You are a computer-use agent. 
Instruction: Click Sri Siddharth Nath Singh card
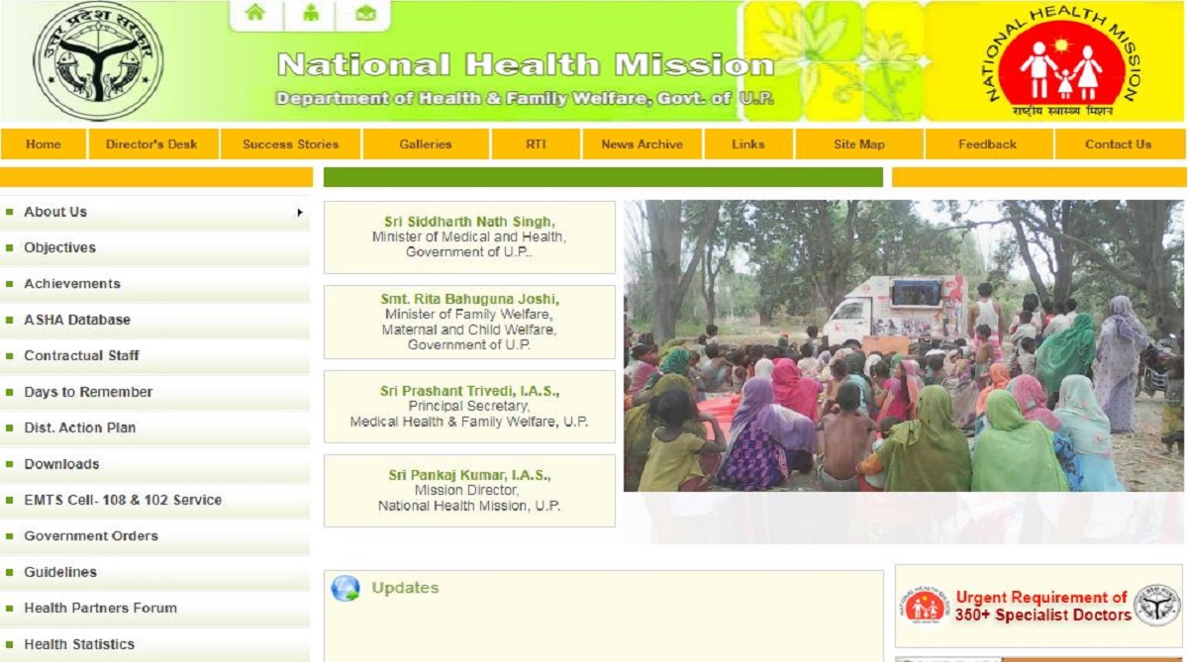click(469, 237)
